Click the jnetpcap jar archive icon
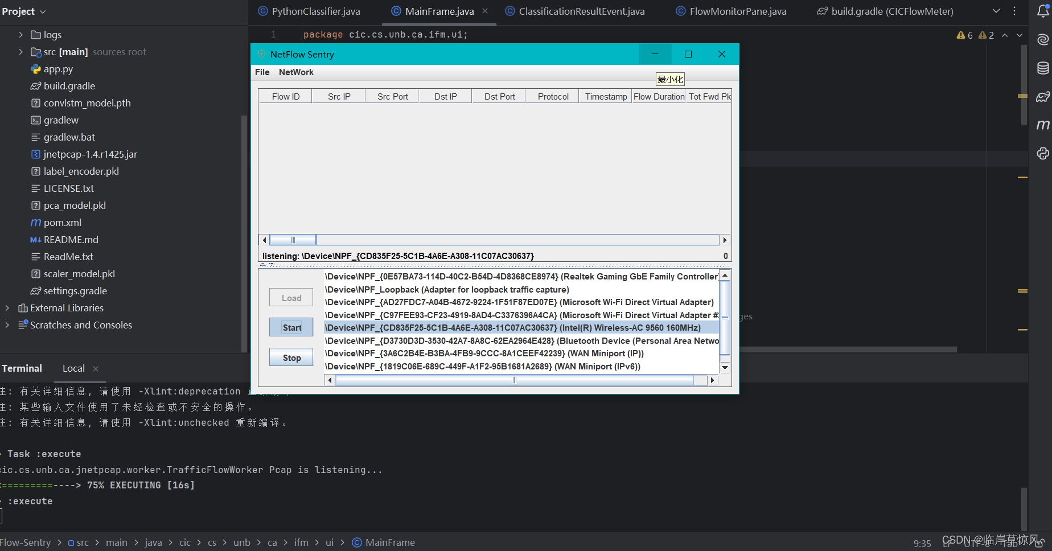 pos(36,154)
